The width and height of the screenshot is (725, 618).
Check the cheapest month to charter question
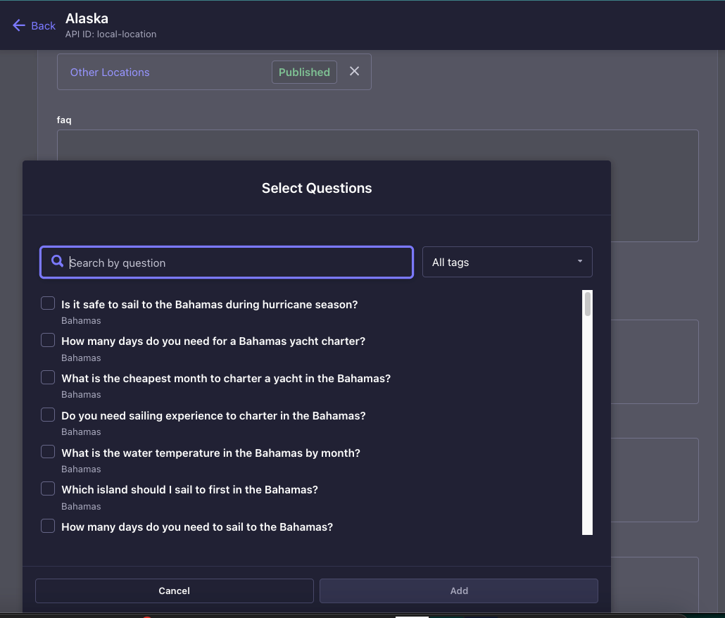pos(48,378)
